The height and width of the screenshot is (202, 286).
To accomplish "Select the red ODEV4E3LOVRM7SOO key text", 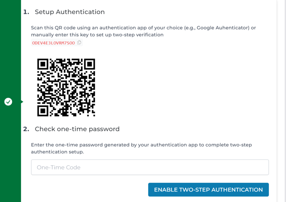I will pyautogui.click(x=53, y=43).
